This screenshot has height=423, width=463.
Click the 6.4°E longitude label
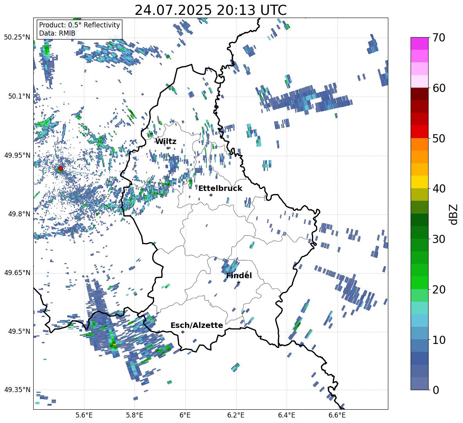(x=286, y=415)
